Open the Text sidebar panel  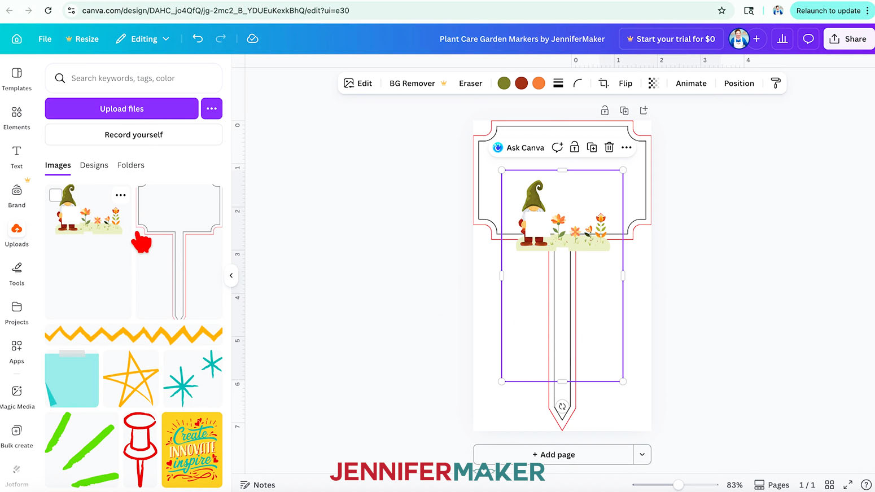click(17, 157)
